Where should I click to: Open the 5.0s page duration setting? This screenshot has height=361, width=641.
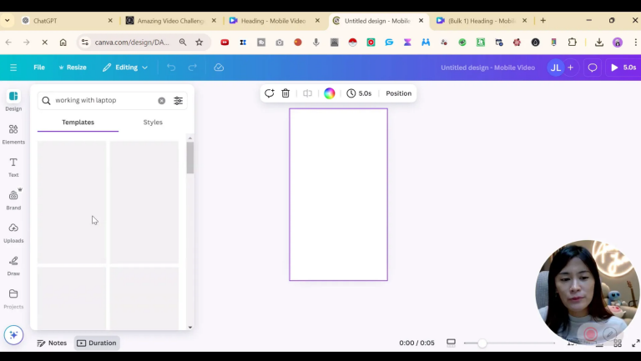tap(359, 93)
